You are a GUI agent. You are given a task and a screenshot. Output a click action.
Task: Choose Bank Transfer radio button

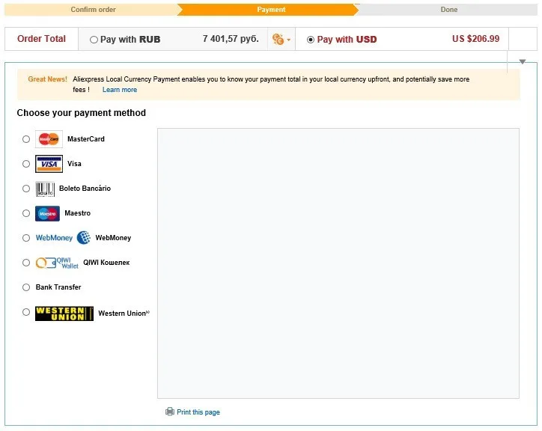tap(26, 287)
